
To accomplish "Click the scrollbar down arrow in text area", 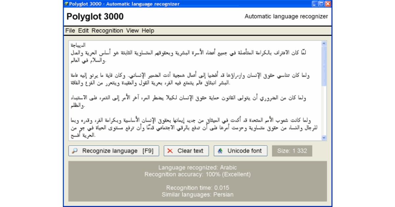I will (324, 138).
